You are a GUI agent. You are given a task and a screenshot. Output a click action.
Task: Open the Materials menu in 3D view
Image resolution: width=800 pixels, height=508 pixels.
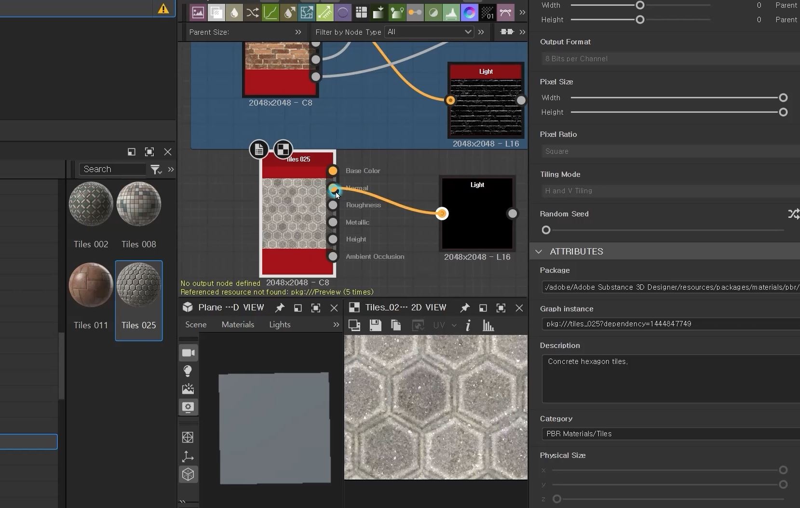[x=238, y=324]
